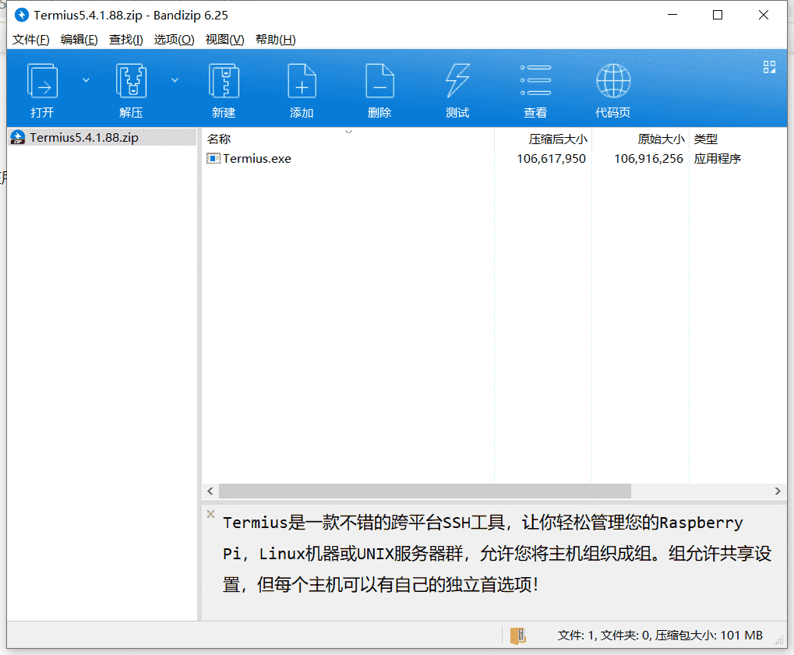Click the Delete (删除) toolbar icon

(x=379, y=81)
